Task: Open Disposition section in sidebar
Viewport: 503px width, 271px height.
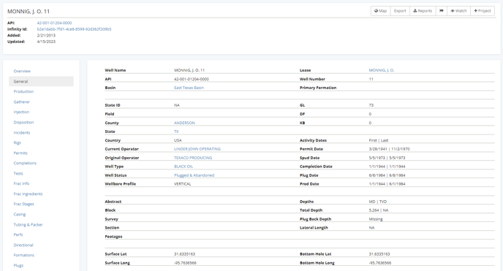Action: 23,123
